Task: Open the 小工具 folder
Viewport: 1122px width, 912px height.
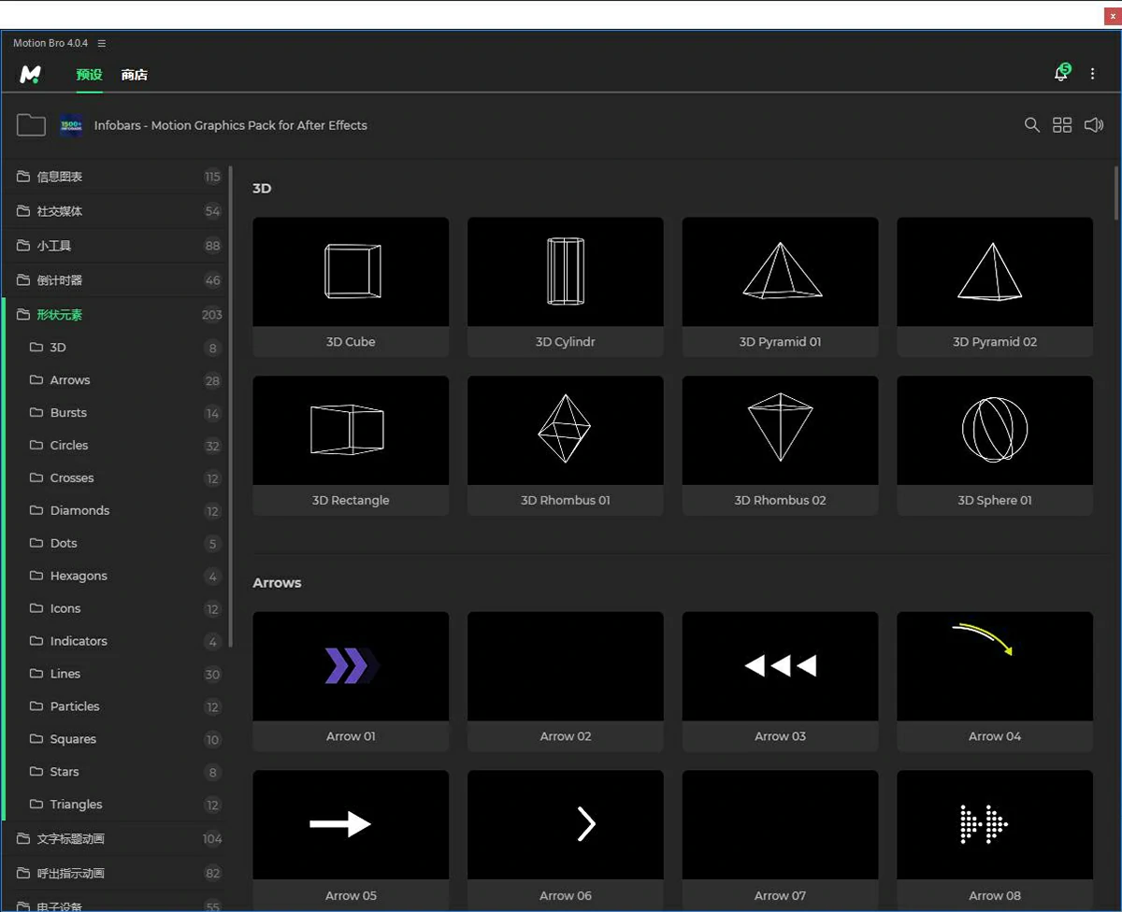Action: (115, 246)
